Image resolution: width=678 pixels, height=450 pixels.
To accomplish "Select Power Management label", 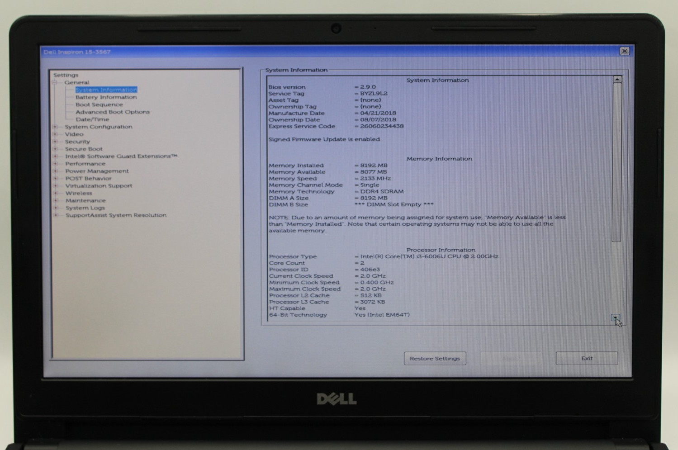I will click(97, 171).
